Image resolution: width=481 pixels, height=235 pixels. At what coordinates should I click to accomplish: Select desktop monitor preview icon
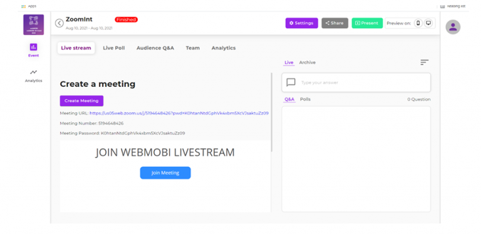(428, 23)
